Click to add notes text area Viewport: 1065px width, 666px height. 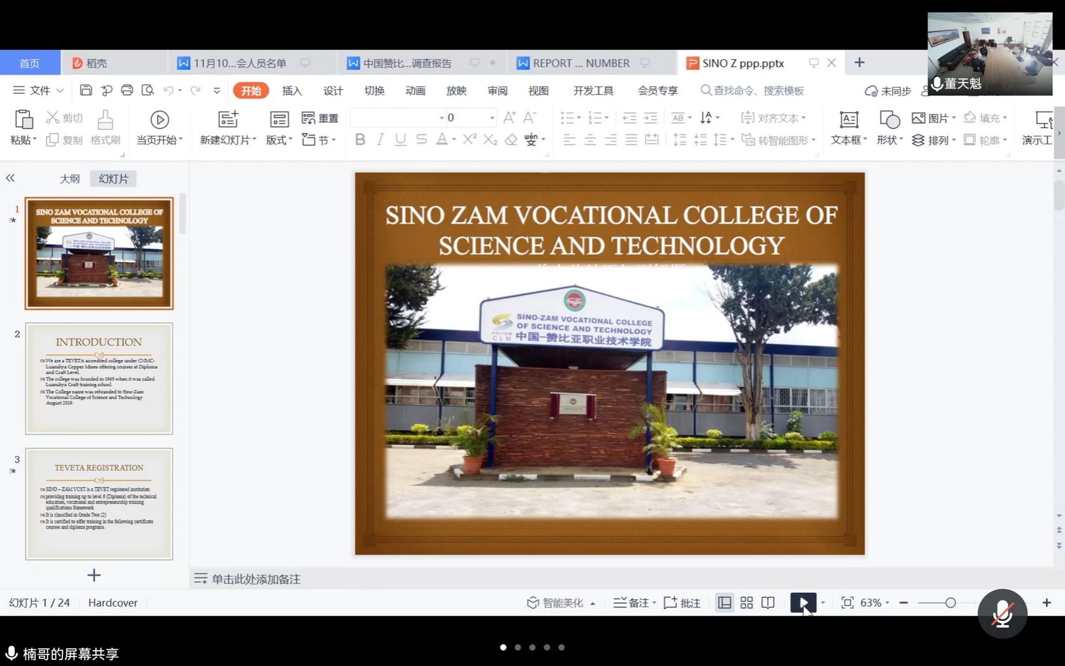(256, 579)
